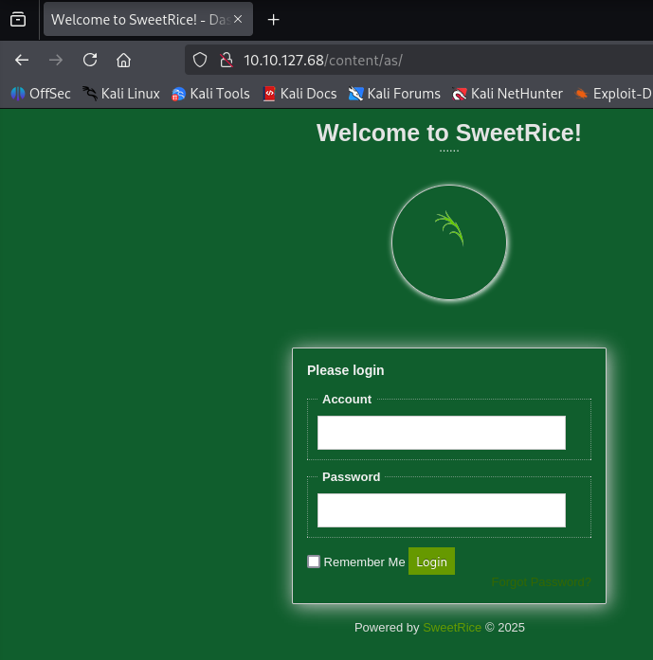
Task: Open the Kali Forums bookmark
Action: pyautogui.click(x=394, y=94)
